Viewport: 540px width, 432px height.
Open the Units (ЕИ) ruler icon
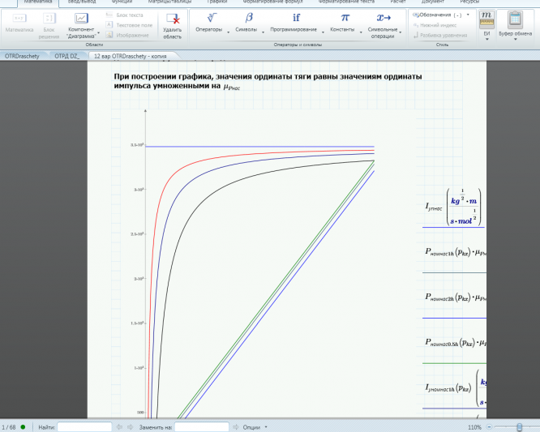[x=486, y=19]
